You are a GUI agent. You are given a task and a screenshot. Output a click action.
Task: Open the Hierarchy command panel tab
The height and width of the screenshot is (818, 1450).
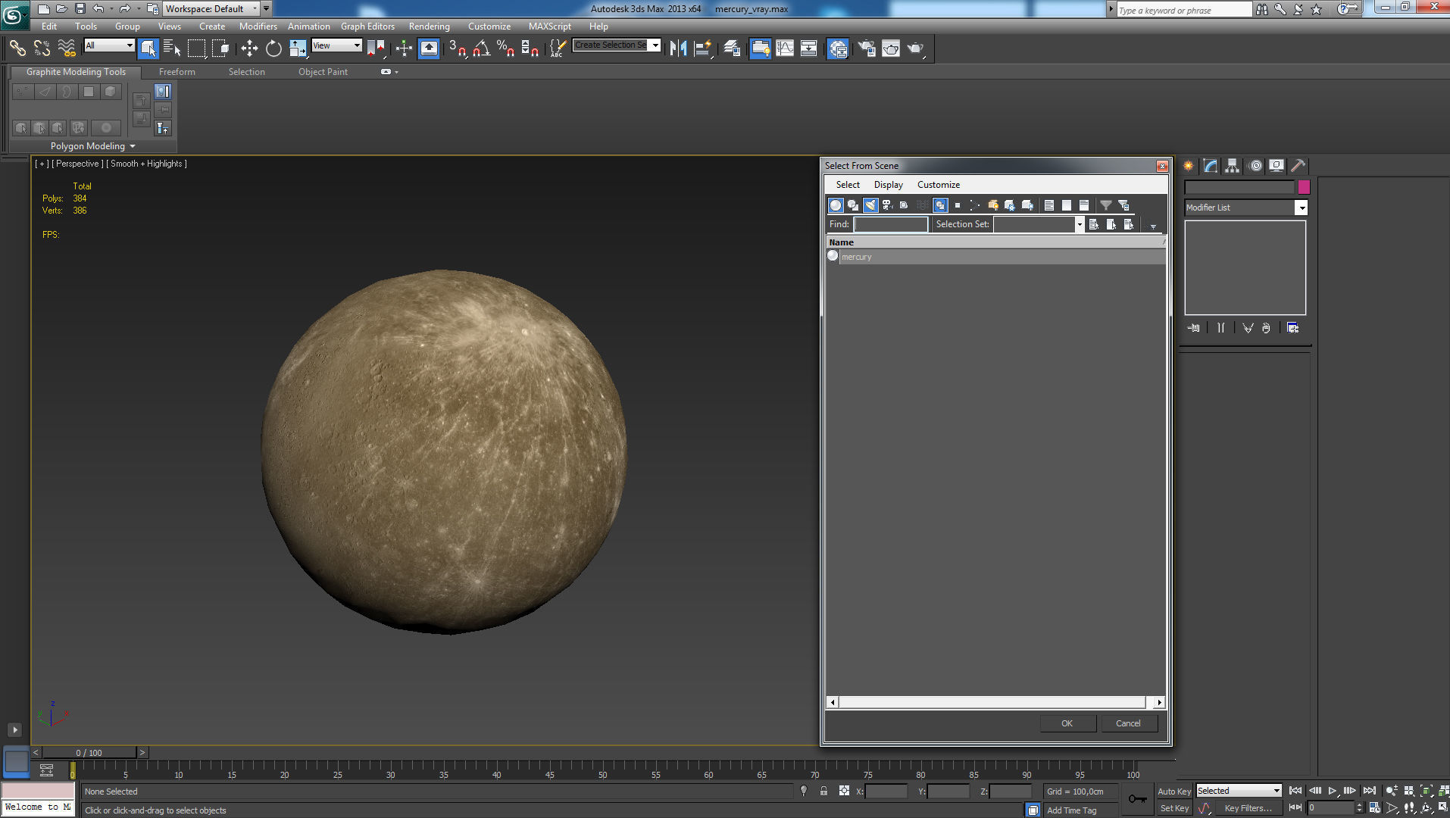click(x=1233, y=166)
